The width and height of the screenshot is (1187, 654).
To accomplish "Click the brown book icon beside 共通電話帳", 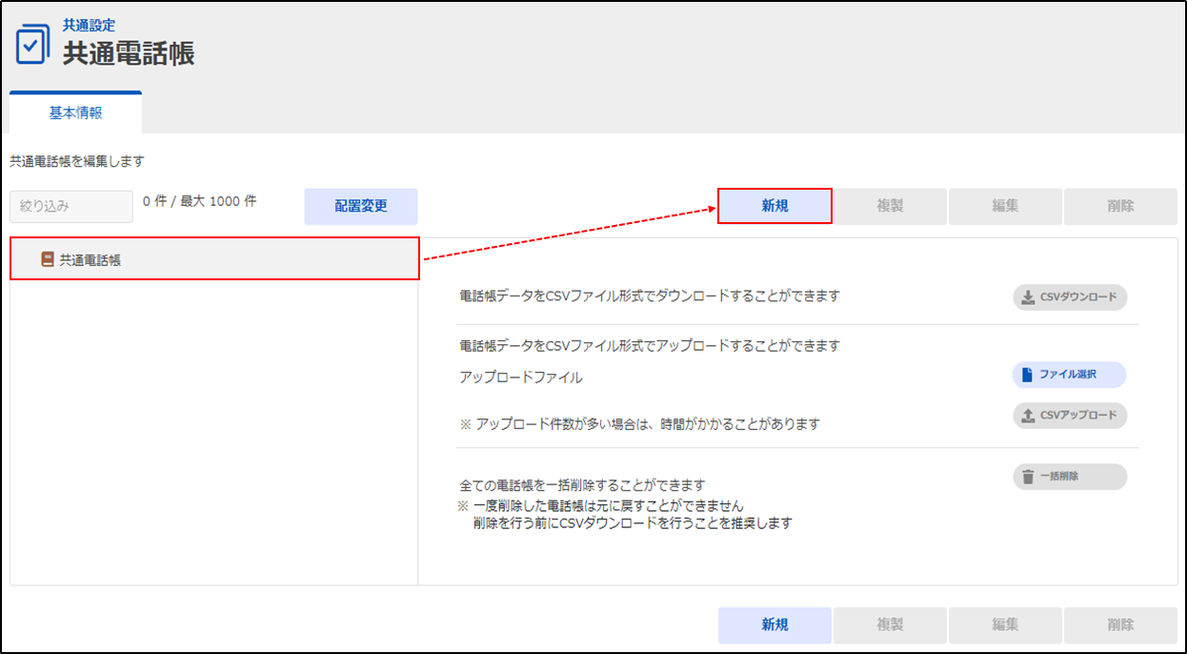I will click(48, 259).
